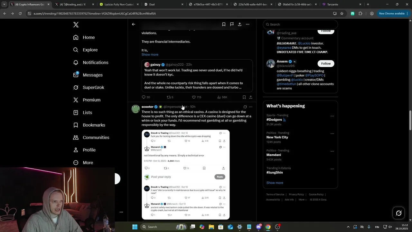Click the Lists icon in sidebar
Image resolution: width=412 pixels, height=232 pixels.
(76, 112)
